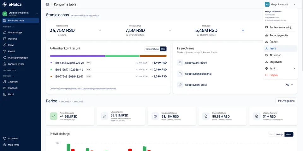Click the Investicioni fondovi piggy bank icon
This screenshot has height=151, width=303.
pyautogui.click(x=5, y=58)
